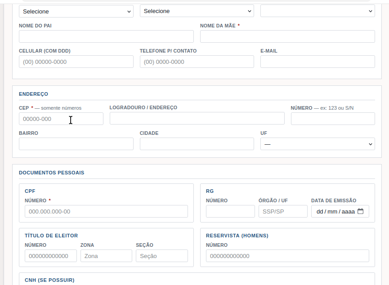Click the CNH (SE POSSUIR) heading
The width and height of the screenshot is (389, 285).
coord(49,280)
